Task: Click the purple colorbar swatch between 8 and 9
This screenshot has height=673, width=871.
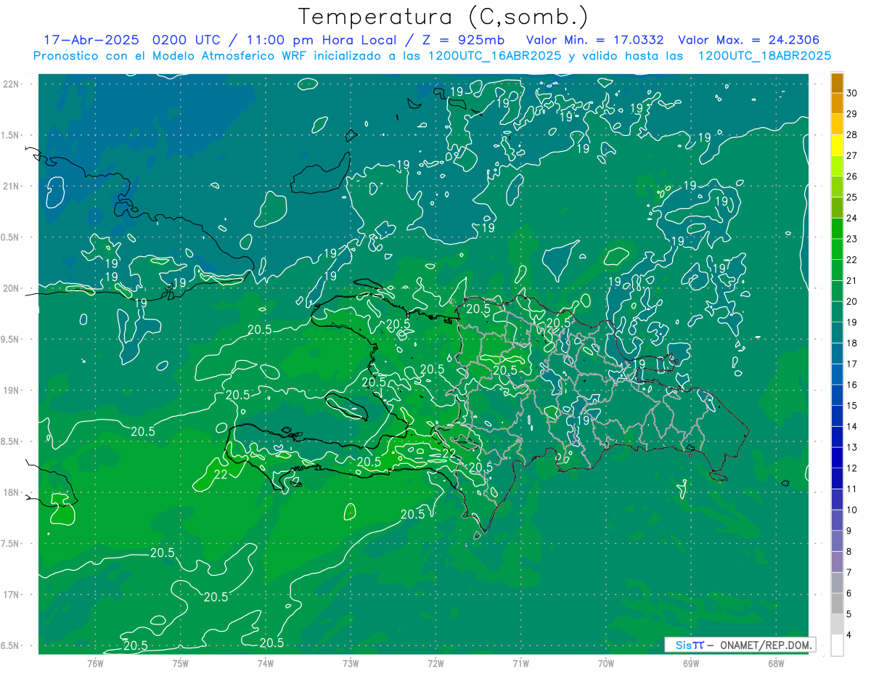Action: click(837, 541)
